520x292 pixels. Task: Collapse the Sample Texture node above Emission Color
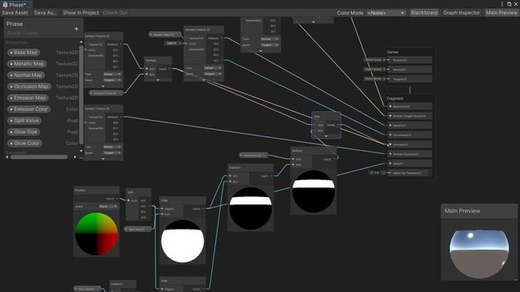coord(103,86)
